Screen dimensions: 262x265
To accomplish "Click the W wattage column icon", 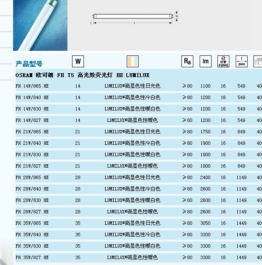I will coord(78,61).
